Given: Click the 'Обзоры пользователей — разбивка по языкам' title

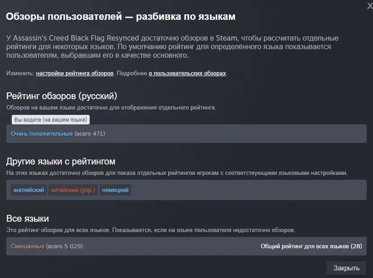Looking at the screenshot, I should coord(121,17).
